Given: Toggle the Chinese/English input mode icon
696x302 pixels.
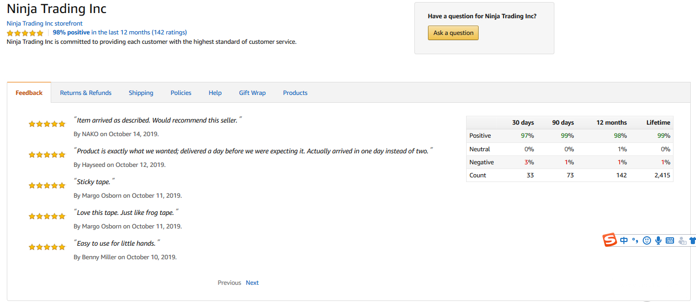Looking at the screenshot, I should (624, 240).
